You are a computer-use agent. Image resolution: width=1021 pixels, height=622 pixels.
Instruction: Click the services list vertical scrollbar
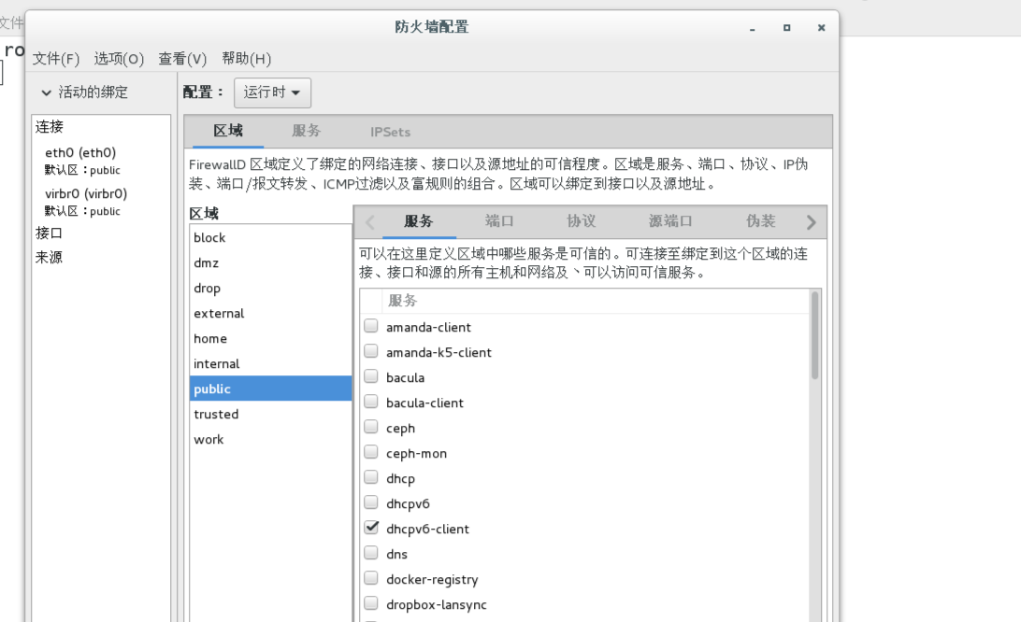click(x=814, y=335)
